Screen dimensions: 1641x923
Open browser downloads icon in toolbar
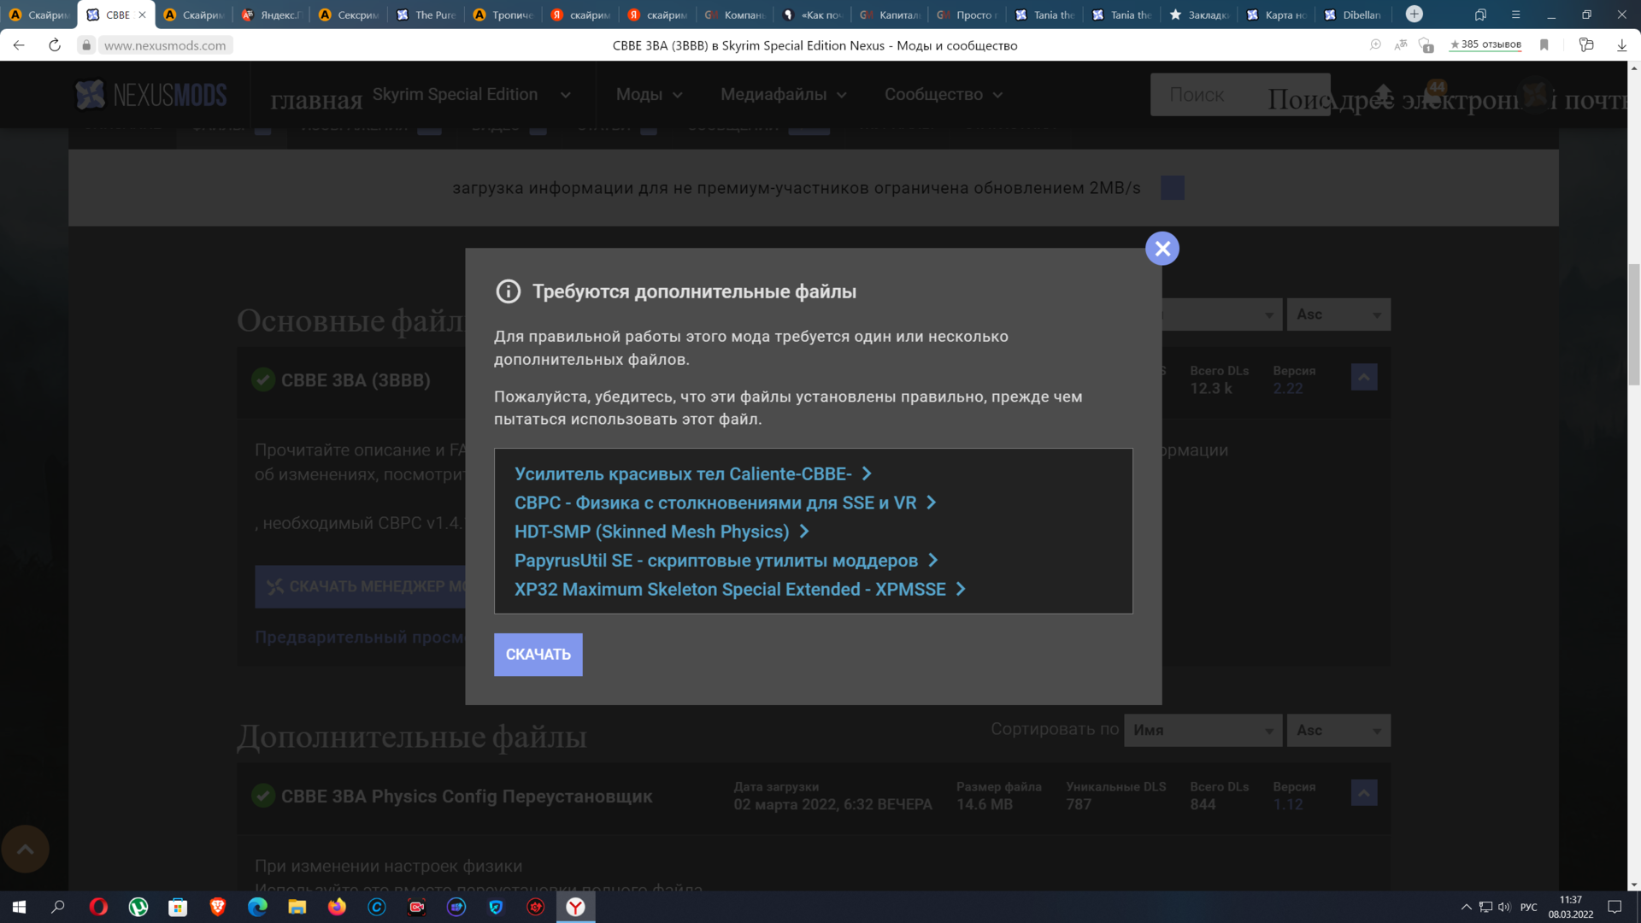(x=1621, y=45)
